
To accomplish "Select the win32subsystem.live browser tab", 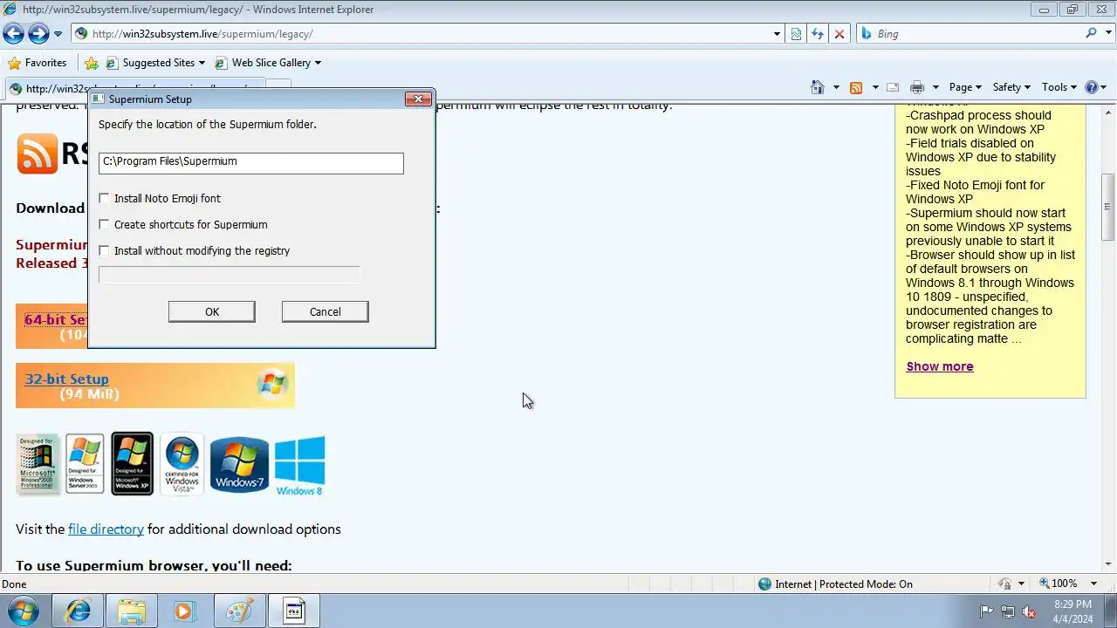I will click(134, 88).
